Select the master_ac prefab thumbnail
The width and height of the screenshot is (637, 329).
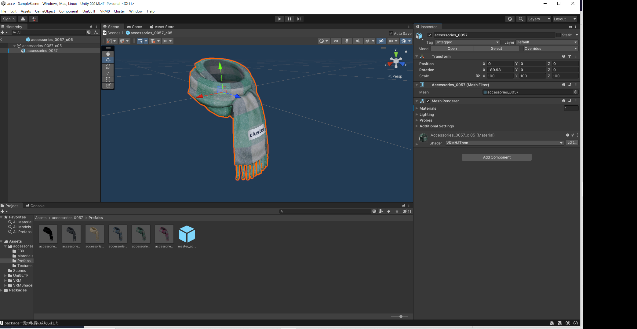tap(187, 234)
